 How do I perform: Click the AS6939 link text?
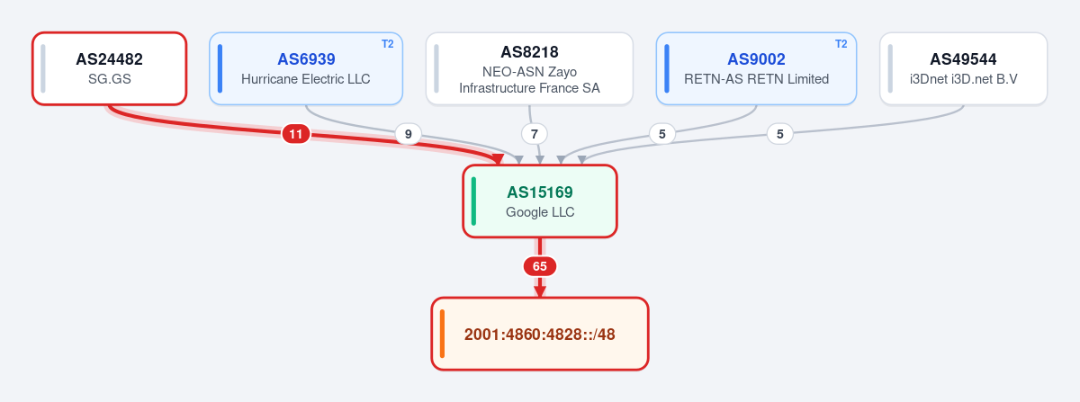[306, 59]
